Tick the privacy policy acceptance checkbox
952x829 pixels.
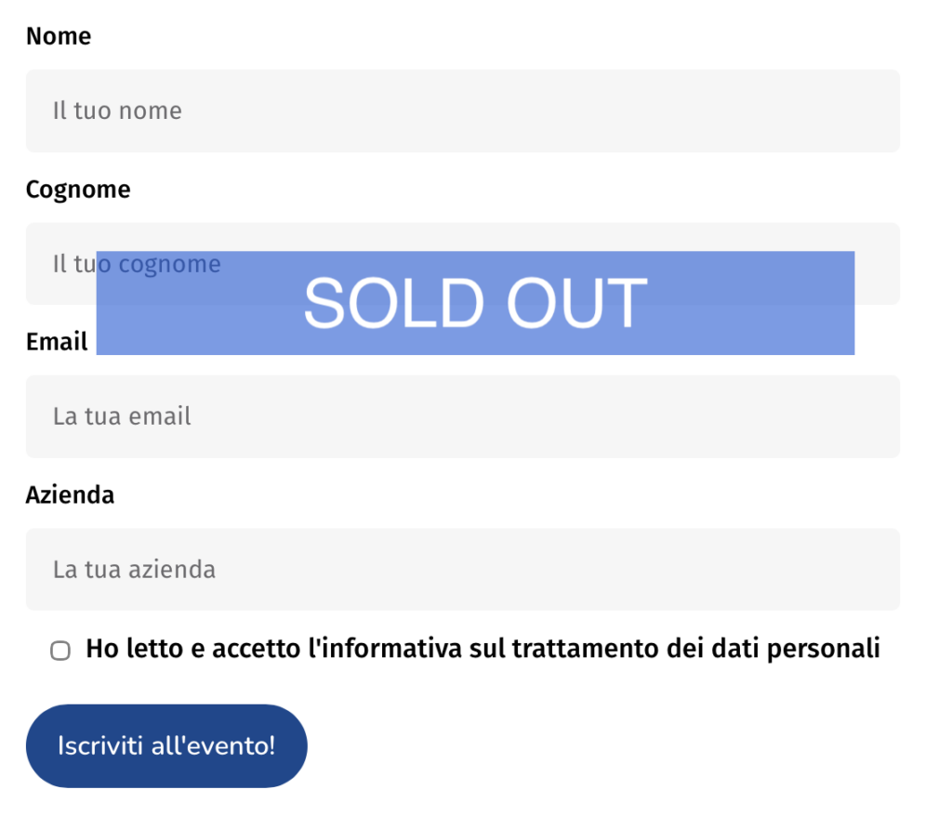click(x=60, y=651)
